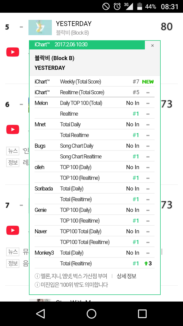Tap the 뉴스 tag under rank 6
Screen dimensions: 183x326
[13, 151]
